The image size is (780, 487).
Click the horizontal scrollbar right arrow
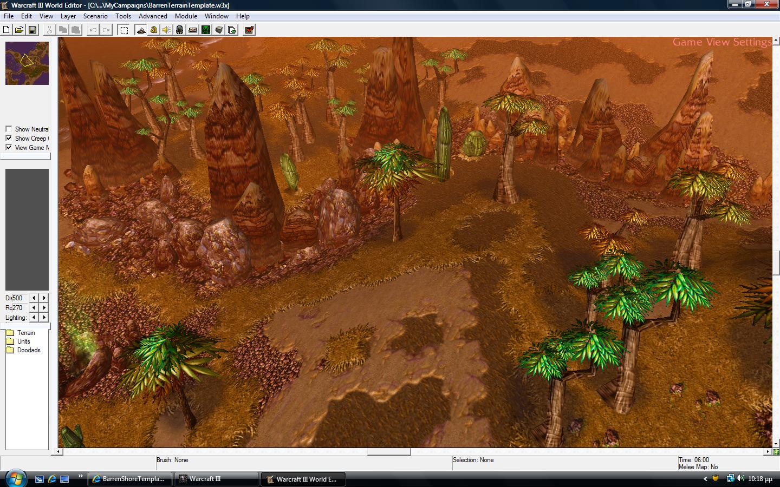[x=768, y=452]
